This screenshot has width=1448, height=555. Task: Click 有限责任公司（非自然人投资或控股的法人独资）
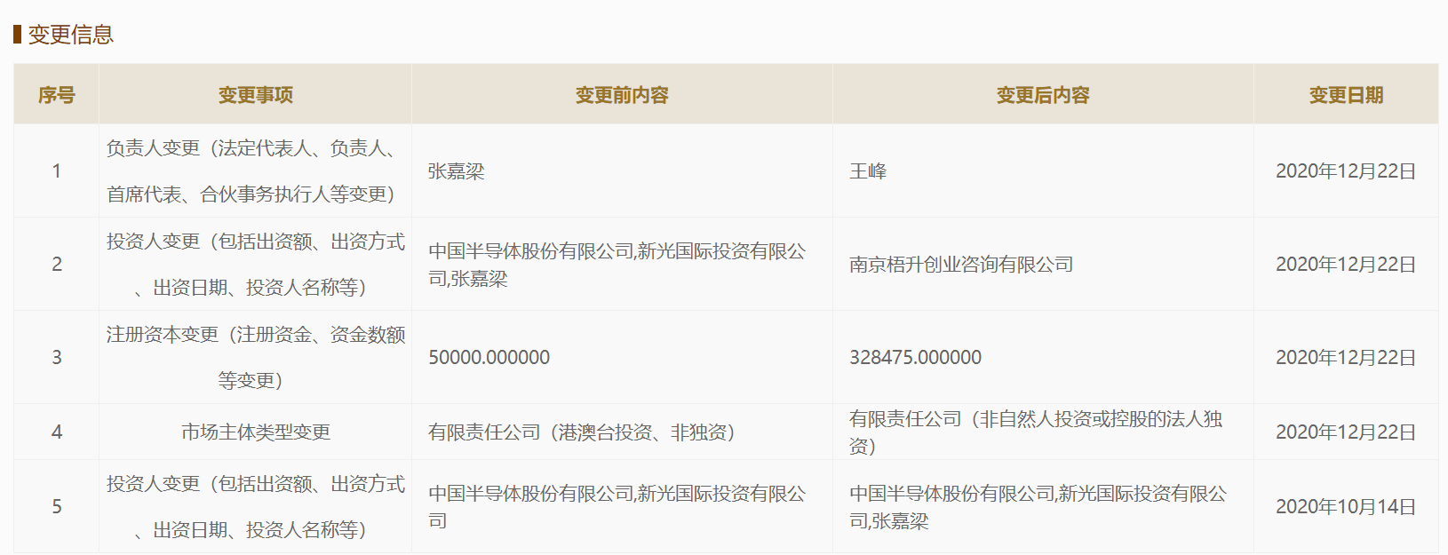1036,432
